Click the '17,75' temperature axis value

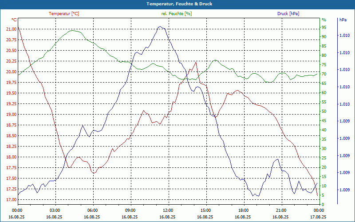12,168
